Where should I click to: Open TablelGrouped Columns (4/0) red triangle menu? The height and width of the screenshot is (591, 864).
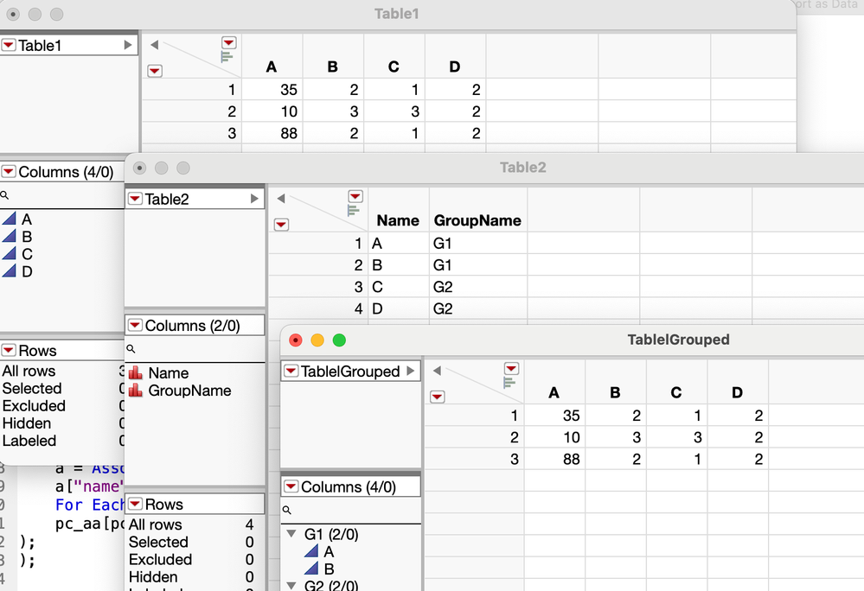point(291,486)
